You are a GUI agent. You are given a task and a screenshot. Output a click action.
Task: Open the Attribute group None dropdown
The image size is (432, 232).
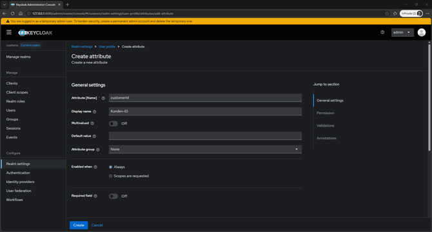tap(205, 149)
